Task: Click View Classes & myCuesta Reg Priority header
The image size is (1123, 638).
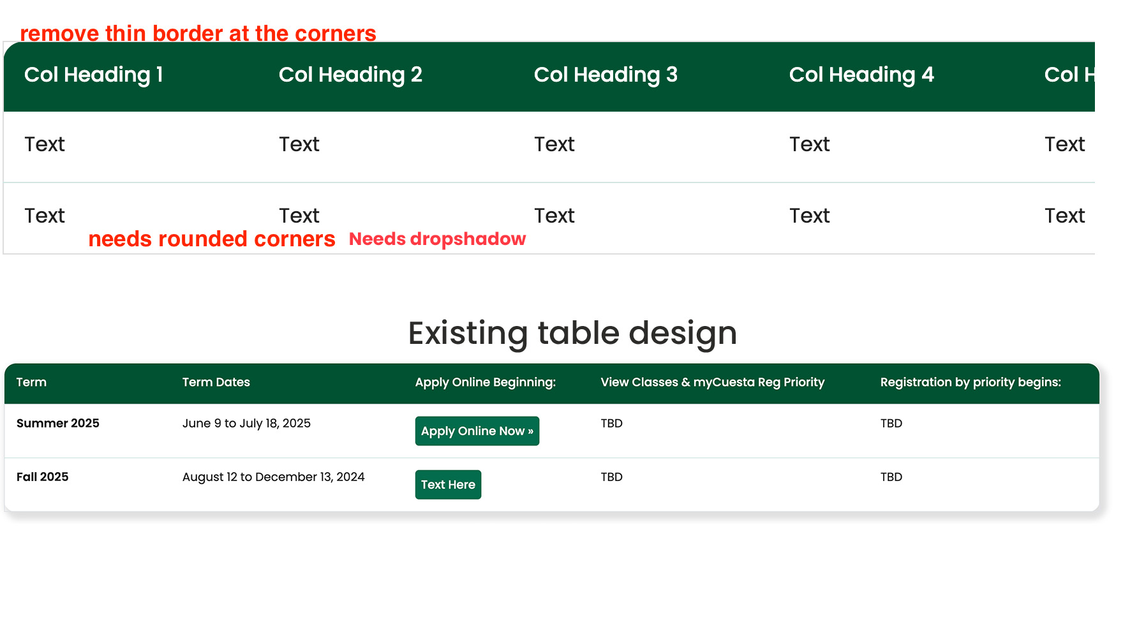Action: pyautogui.click(x=712, y=382)
